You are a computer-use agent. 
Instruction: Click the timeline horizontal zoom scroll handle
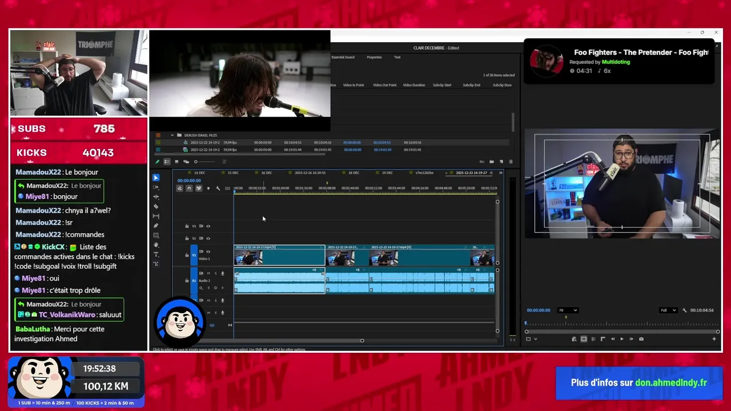coord(362,341)
